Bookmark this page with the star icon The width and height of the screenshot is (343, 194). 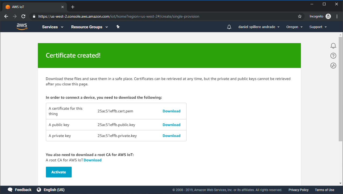coord(300,16)
